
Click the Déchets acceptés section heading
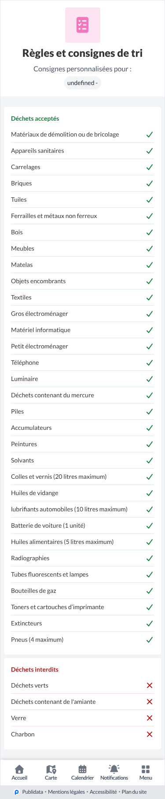[x=35, y=118]
